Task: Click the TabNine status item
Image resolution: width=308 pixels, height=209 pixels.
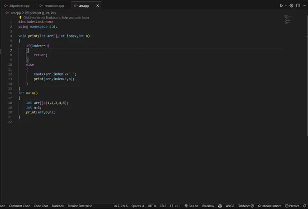Action: (x=246, y=206)
